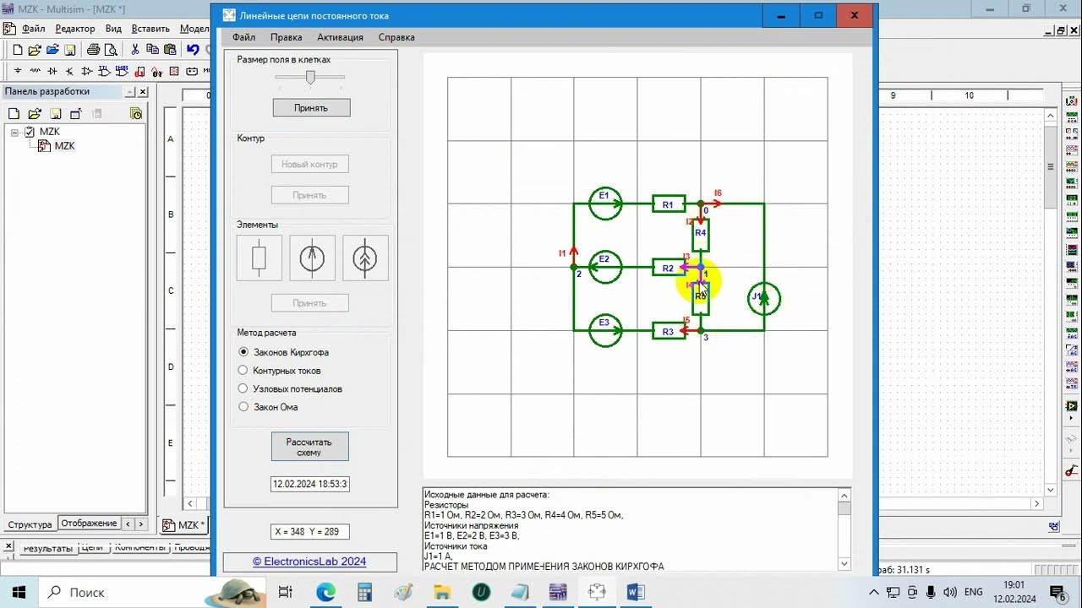Click the Новый контур button
The height and width of the screenshot is (608, 1082).
tap(309, 165)
